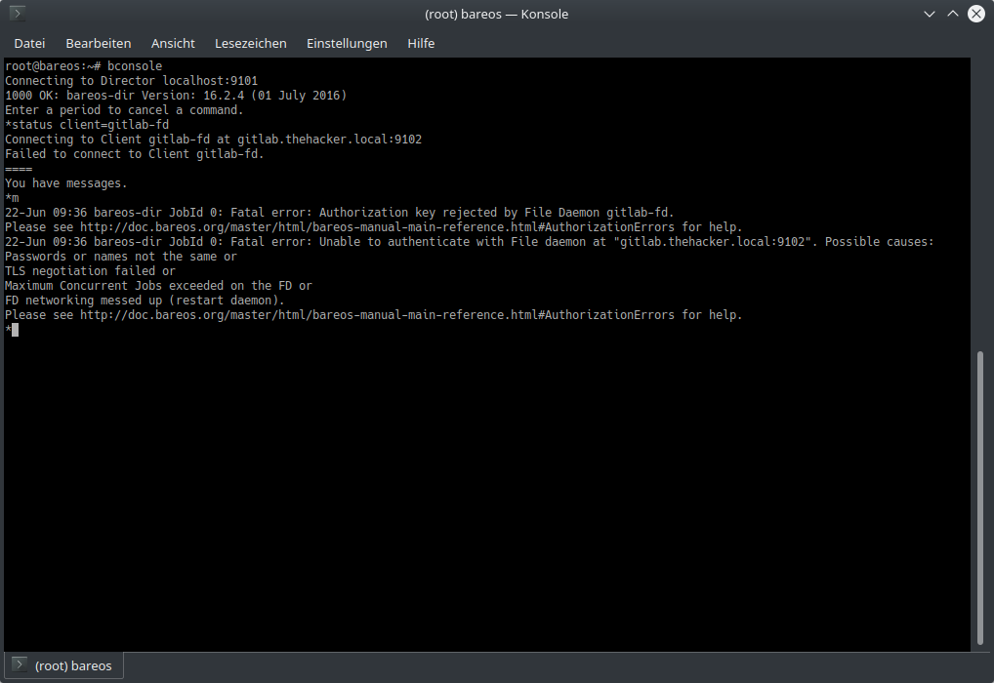Screen dimensions: 994x683
Task: Click the empty scrollbar track above handle
Action: click(x=981, y=195)
